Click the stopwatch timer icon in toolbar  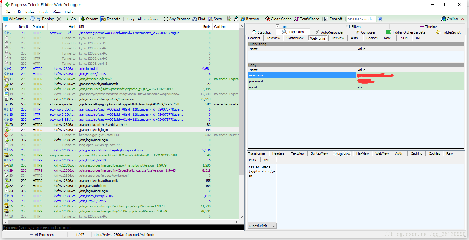coord(236,19)
